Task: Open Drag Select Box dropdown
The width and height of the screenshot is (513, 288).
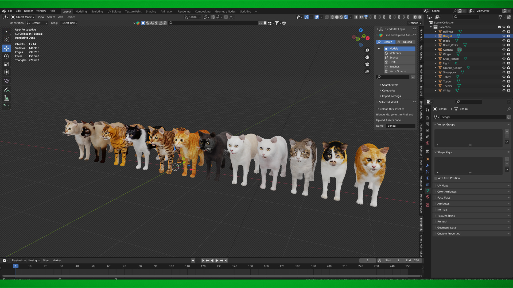Action: point(69,23)
